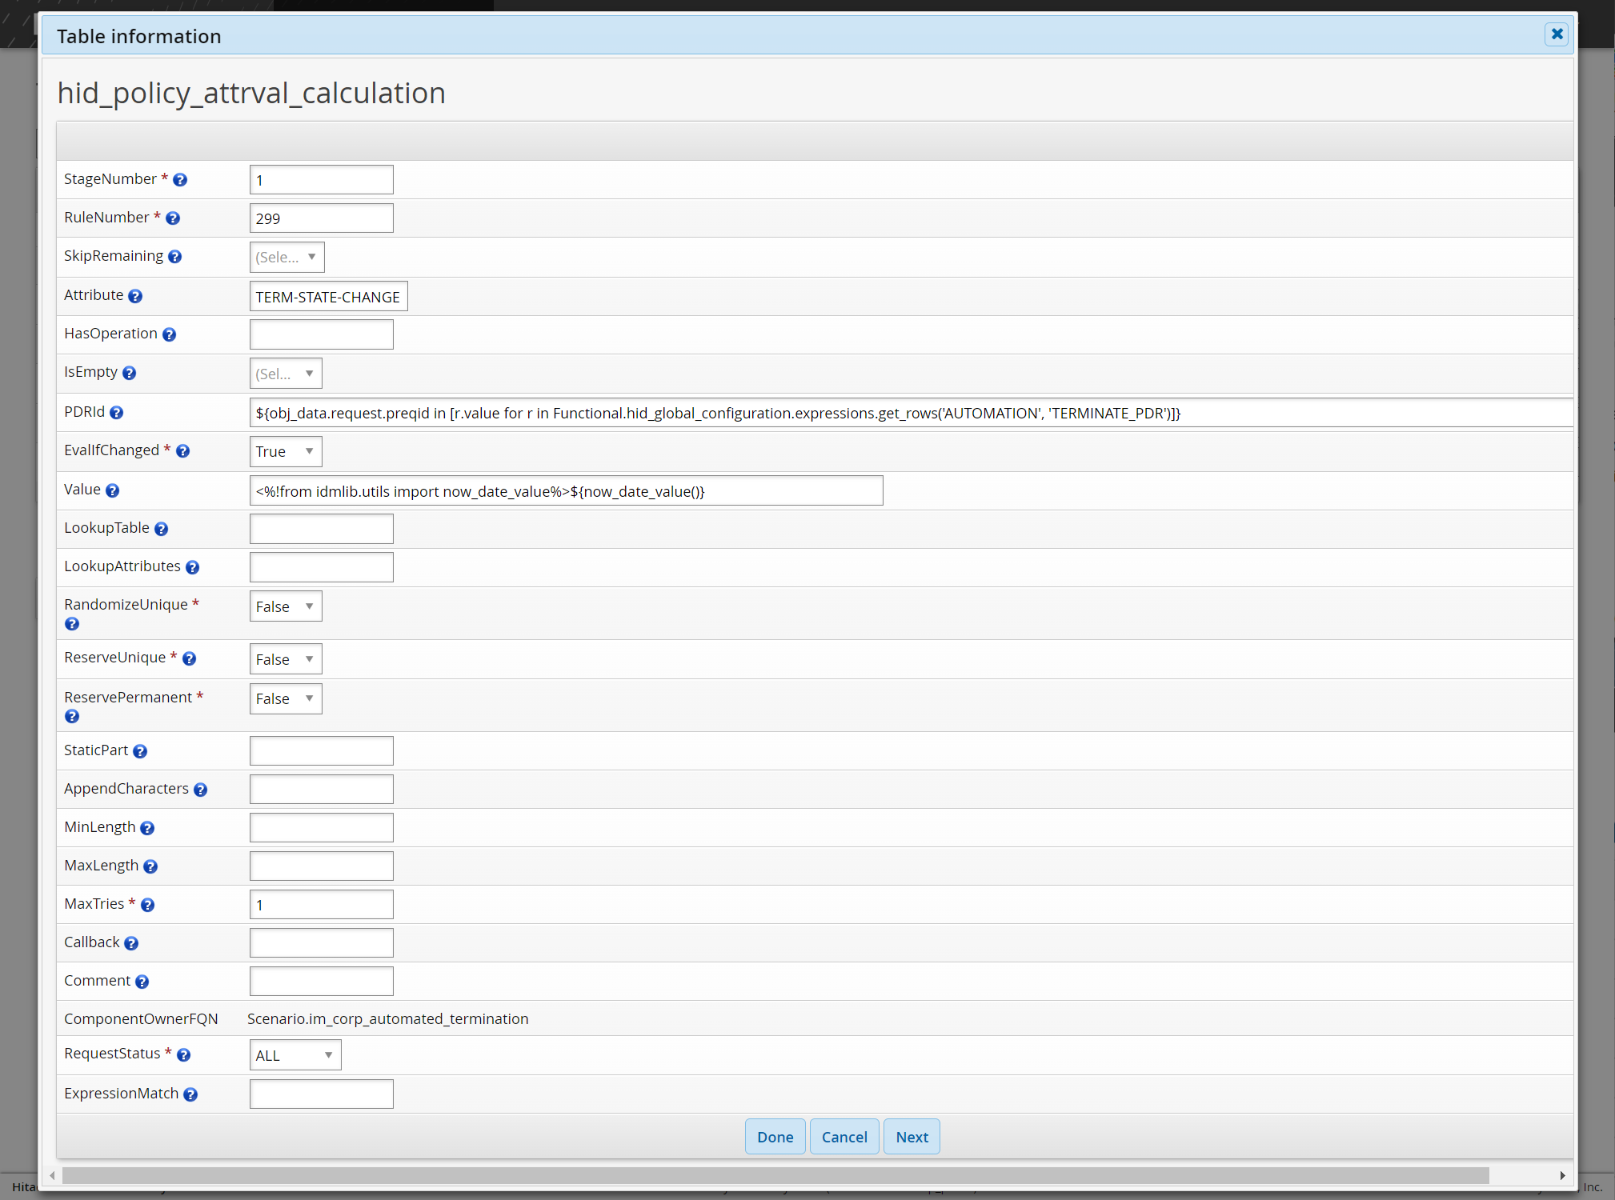Open the ReservePermanent dropdown
The width and height of the screenshot is (1615, 1200).
[286, 698]
